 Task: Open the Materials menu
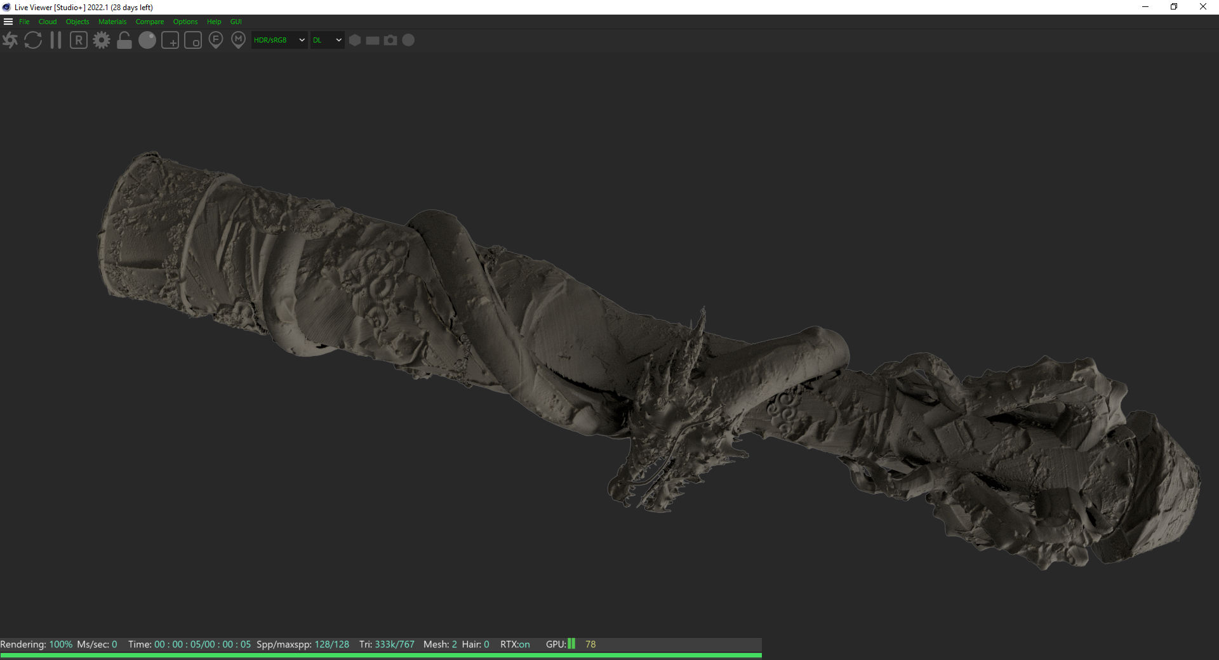112,22
